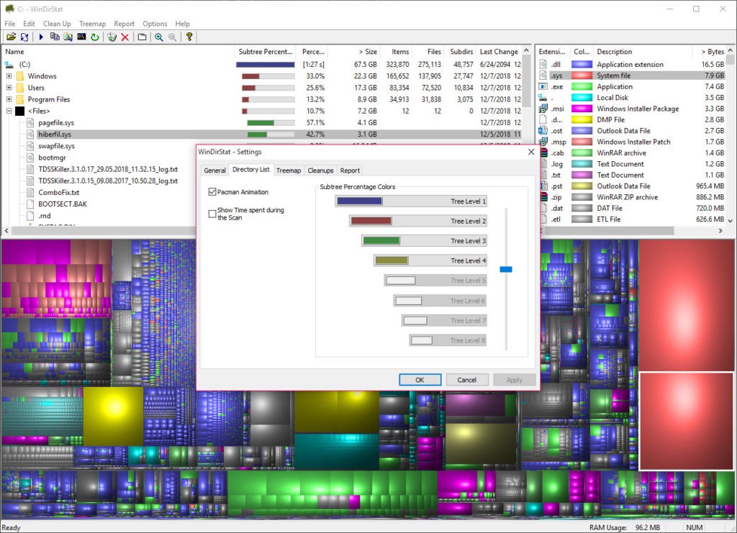Open the File menu
Screen dimensions: 737x533
[x=10, y=24]
